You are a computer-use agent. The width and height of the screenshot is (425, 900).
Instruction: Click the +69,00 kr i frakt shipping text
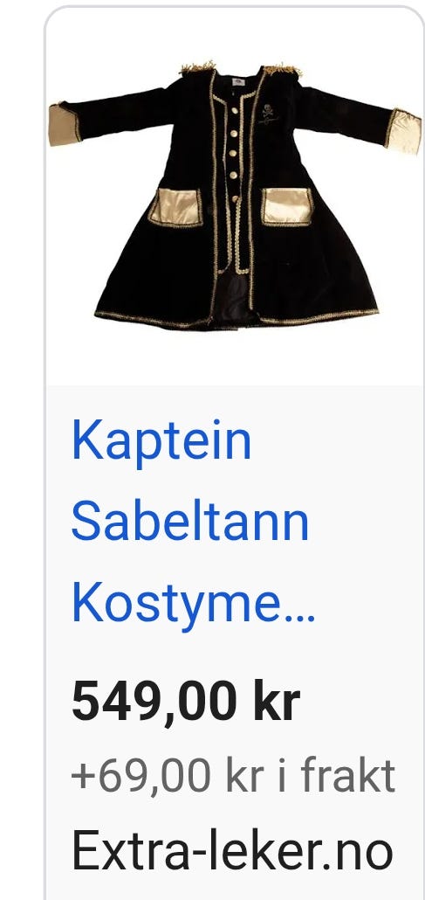[x=233, y=775]
